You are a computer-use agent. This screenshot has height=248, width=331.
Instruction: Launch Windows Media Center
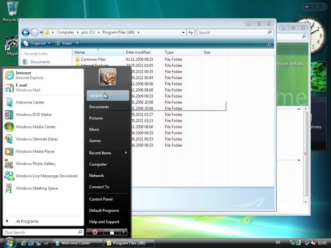44,127
